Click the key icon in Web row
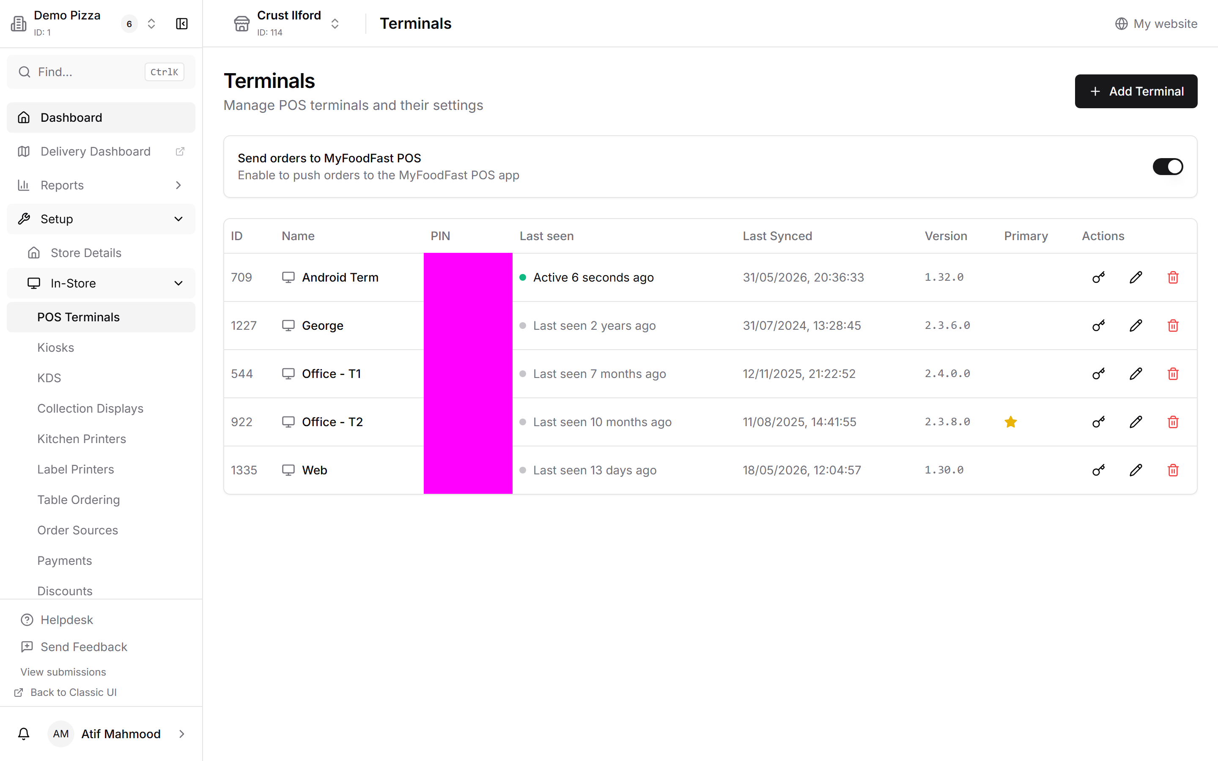The height and width of the screenshot is (761, 1218). [x=1098, y=470]
